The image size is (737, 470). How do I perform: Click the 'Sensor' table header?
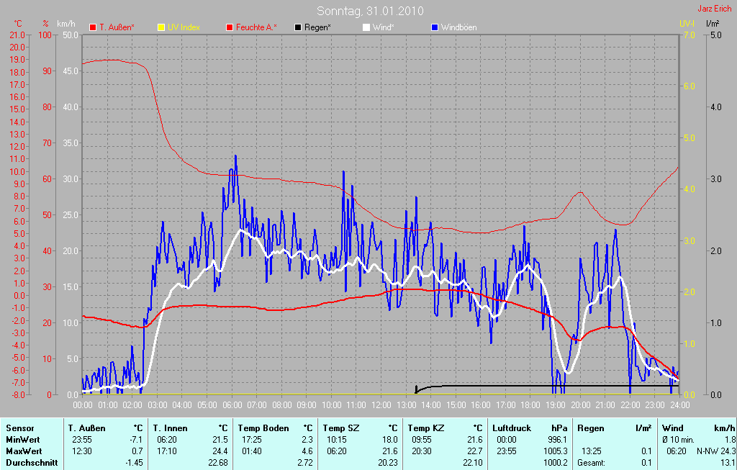[x=20, y=428]
